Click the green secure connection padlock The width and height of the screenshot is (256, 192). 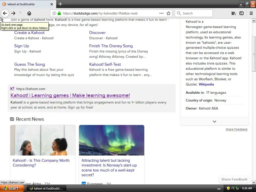pyautogui.click(x=59, y=13)
